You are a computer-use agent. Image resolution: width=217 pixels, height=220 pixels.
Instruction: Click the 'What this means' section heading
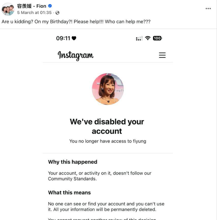coord(69,193)
